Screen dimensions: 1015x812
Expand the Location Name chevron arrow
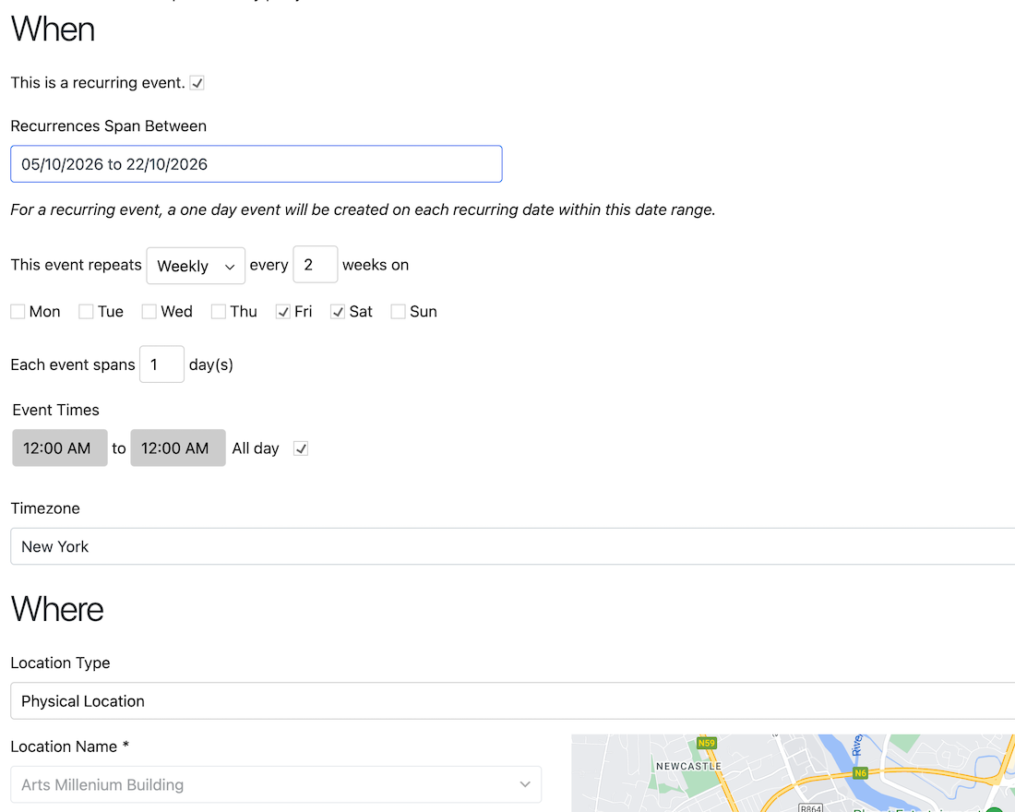point(525,785)
